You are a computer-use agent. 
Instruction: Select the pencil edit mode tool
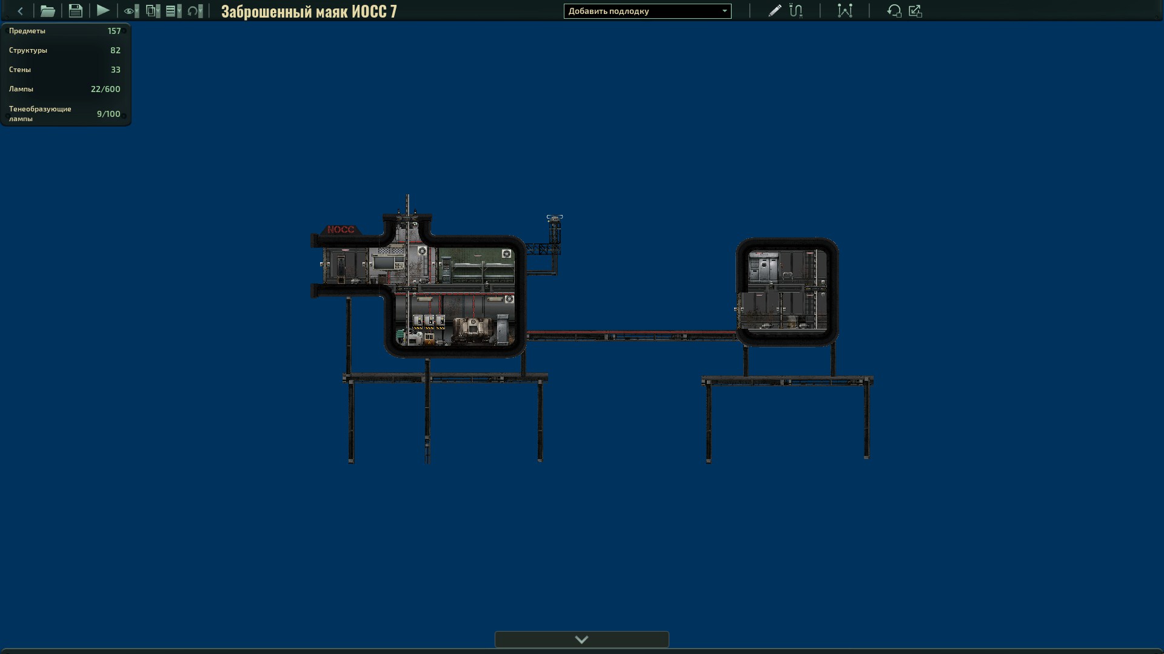[775, 11]
